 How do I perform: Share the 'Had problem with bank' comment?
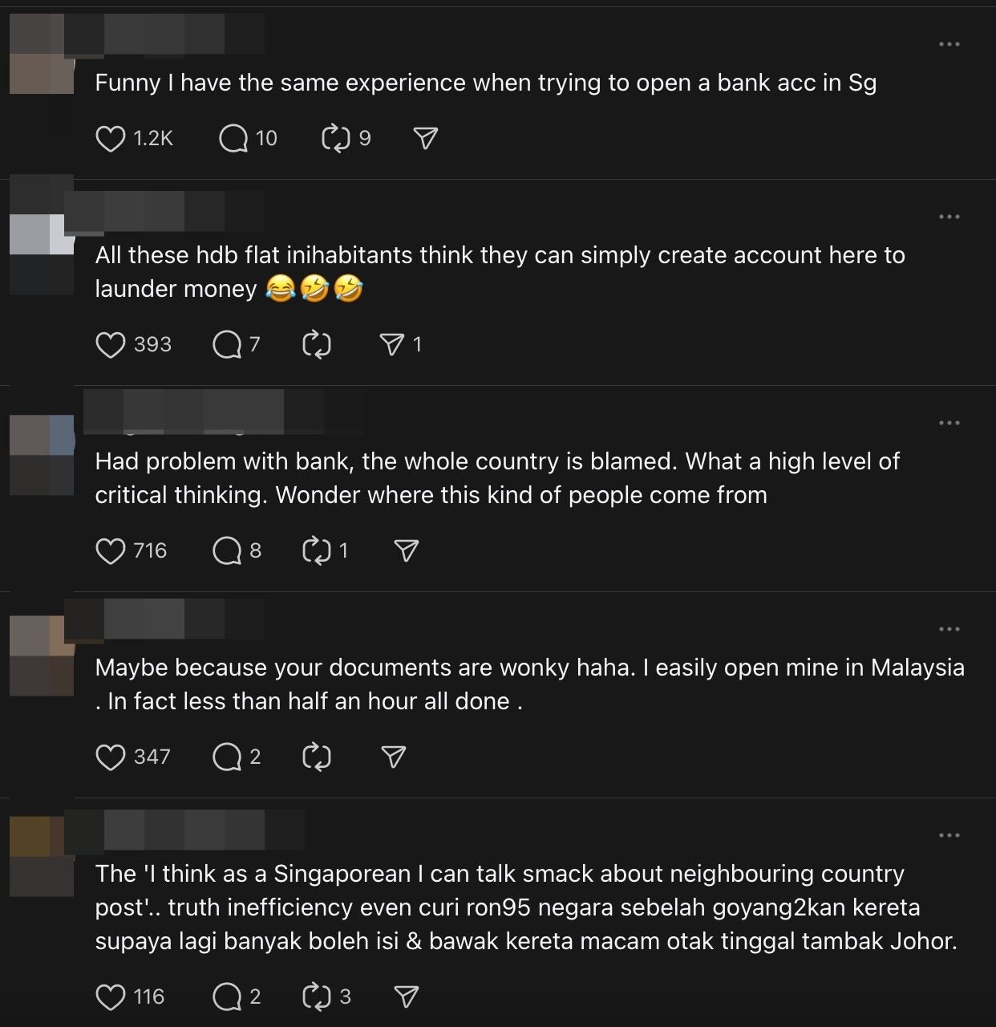407,551
